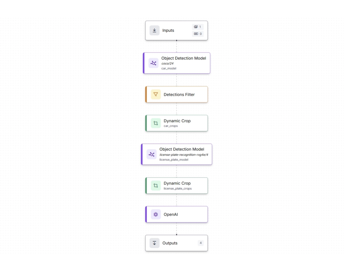This screenshot has height=257, width=344.
Task: Open the Object Detection Model coco/24 node
Action: [184, 58]
